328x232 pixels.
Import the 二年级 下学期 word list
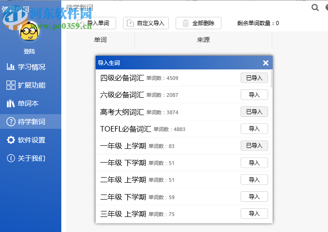tap(254, 196)
